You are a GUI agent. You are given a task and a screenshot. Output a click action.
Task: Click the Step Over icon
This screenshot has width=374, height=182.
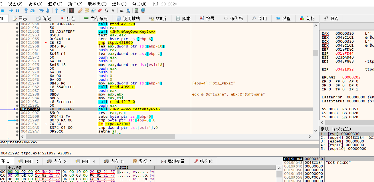(33, 11)
